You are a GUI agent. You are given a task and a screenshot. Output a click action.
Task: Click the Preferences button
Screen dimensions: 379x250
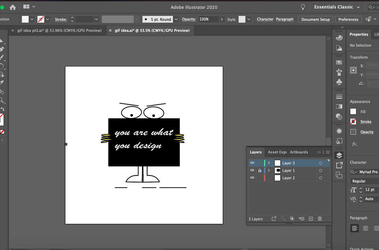click(348, 19)
